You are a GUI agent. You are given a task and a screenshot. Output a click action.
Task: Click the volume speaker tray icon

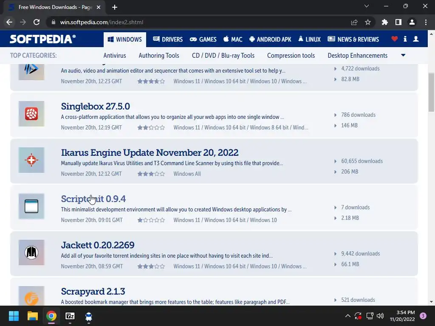(x=380, y=316)
